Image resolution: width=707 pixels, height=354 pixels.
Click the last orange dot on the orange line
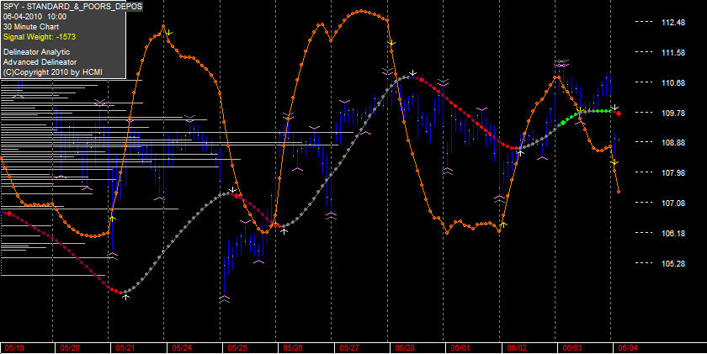coord(618,192)
